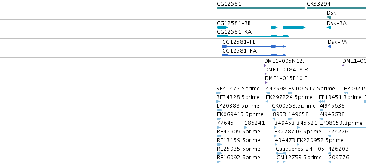Click the DME1-015B10.F purple marker
Image resolution: width=366 pixels, height=164 pixels.
pyautogui.click(x=266, y=83)
